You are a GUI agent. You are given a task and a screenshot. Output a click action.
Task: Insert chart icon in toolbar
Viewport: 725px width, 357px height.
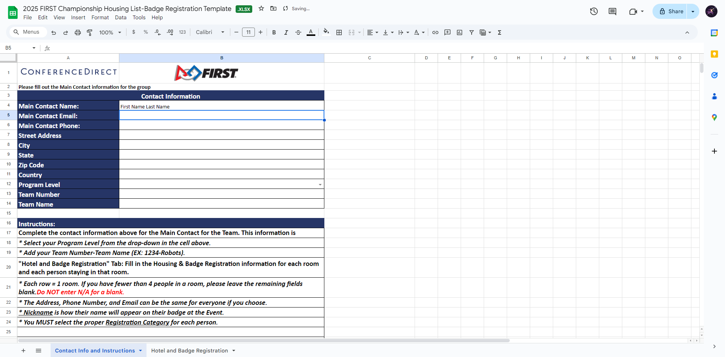point(460,32)
